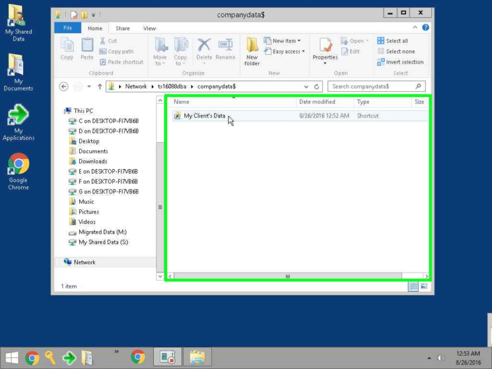Click the Search companydata$ input box
This screenshot has height=369, width=492.
(371, 86)
